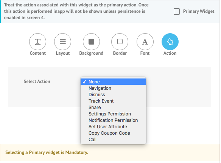Screen dimensions: 221x163
Task: Click the highlighted Action hand icon
Action: tap(170, 42)
